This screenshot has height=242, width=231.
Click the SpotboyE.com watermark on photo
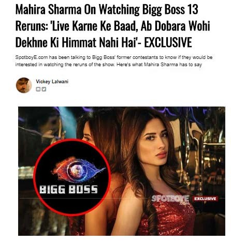coord(170,200)
